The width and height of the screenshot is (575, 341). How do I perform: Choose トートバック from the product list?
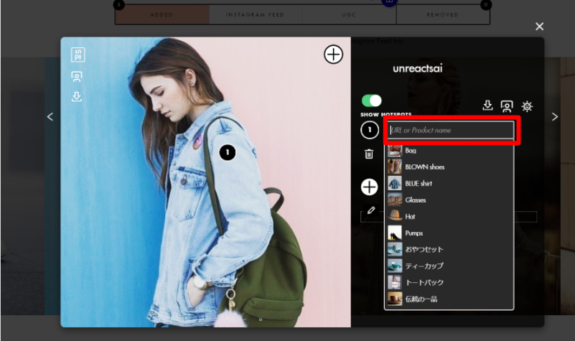[x=449, y=282]
